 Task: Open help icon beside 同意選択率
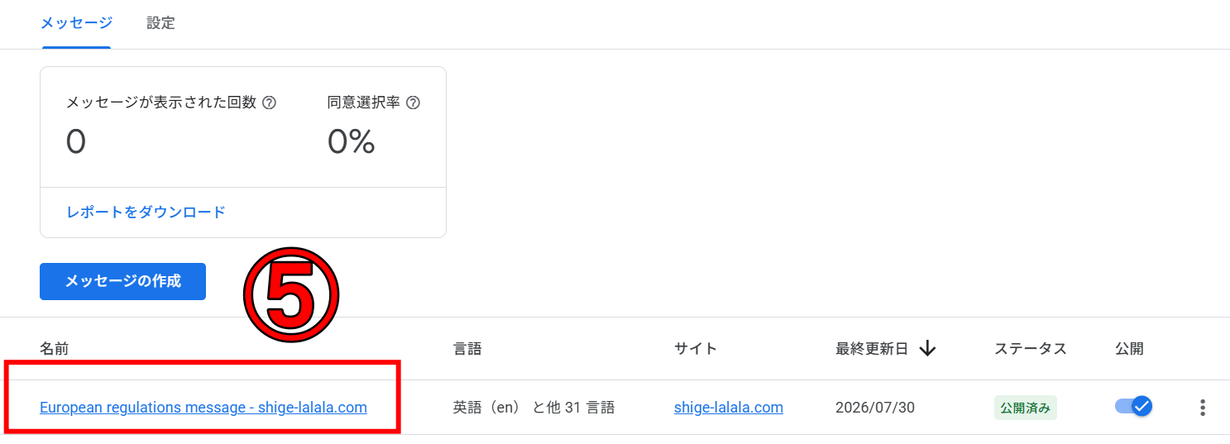[414, 103]
